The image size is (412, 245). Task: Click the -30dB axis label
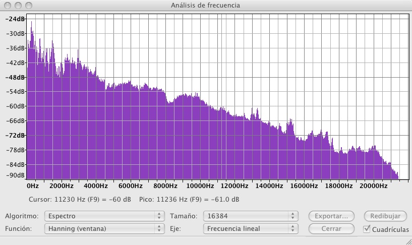click(16, 34)
